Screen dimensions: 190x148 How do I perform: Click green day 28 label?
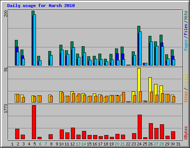pos(161,144)
